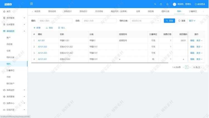The width and height of the screenshot is (209, 118).
Task: Expand the 系统监控 sidebar menu
Action: tap(14, 90)
